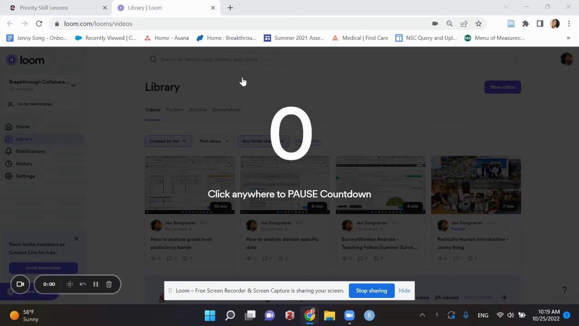
Task: Bookmark this page with the star icon
Action: click(479, 24)
